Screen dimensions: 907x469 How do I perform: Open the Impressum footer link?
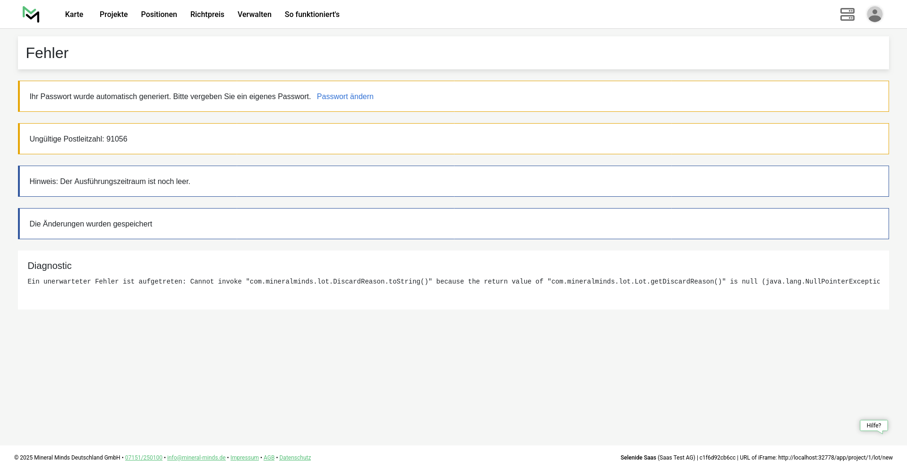(244, 458)
